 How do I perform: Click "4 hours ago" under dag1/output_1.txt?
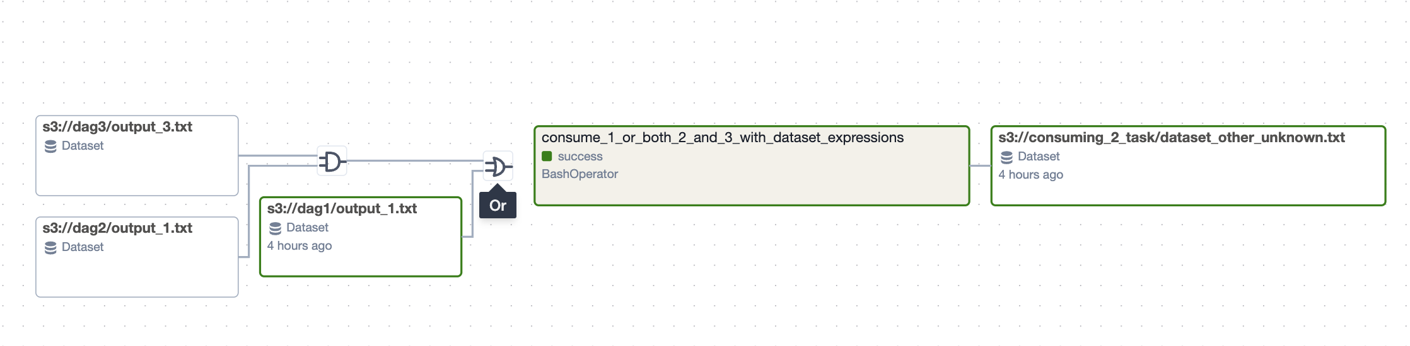(x=300, y=246)
